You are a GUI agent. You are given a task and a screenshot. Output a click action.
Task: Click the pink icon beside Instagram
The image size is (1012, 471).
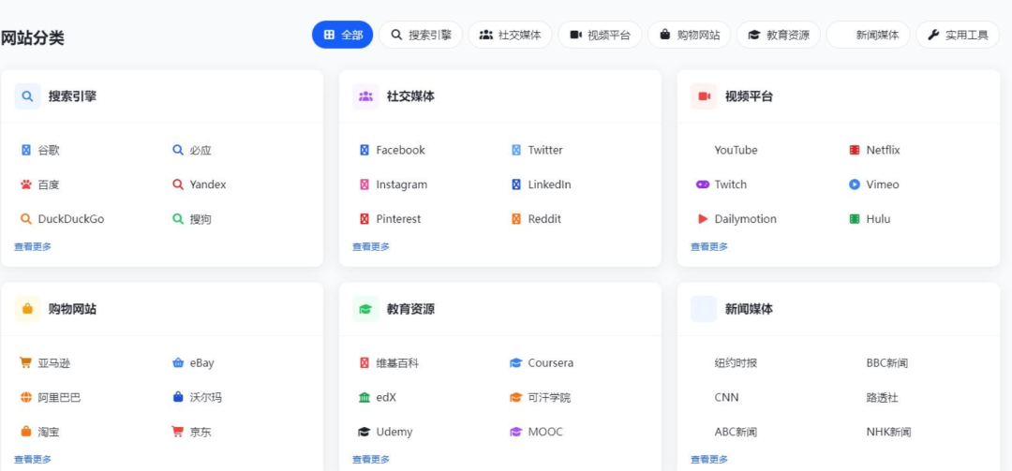[x=364, y=184]
